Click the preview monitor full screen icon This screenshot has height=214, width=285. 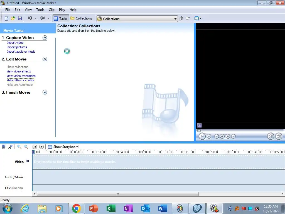coord(199,125)
